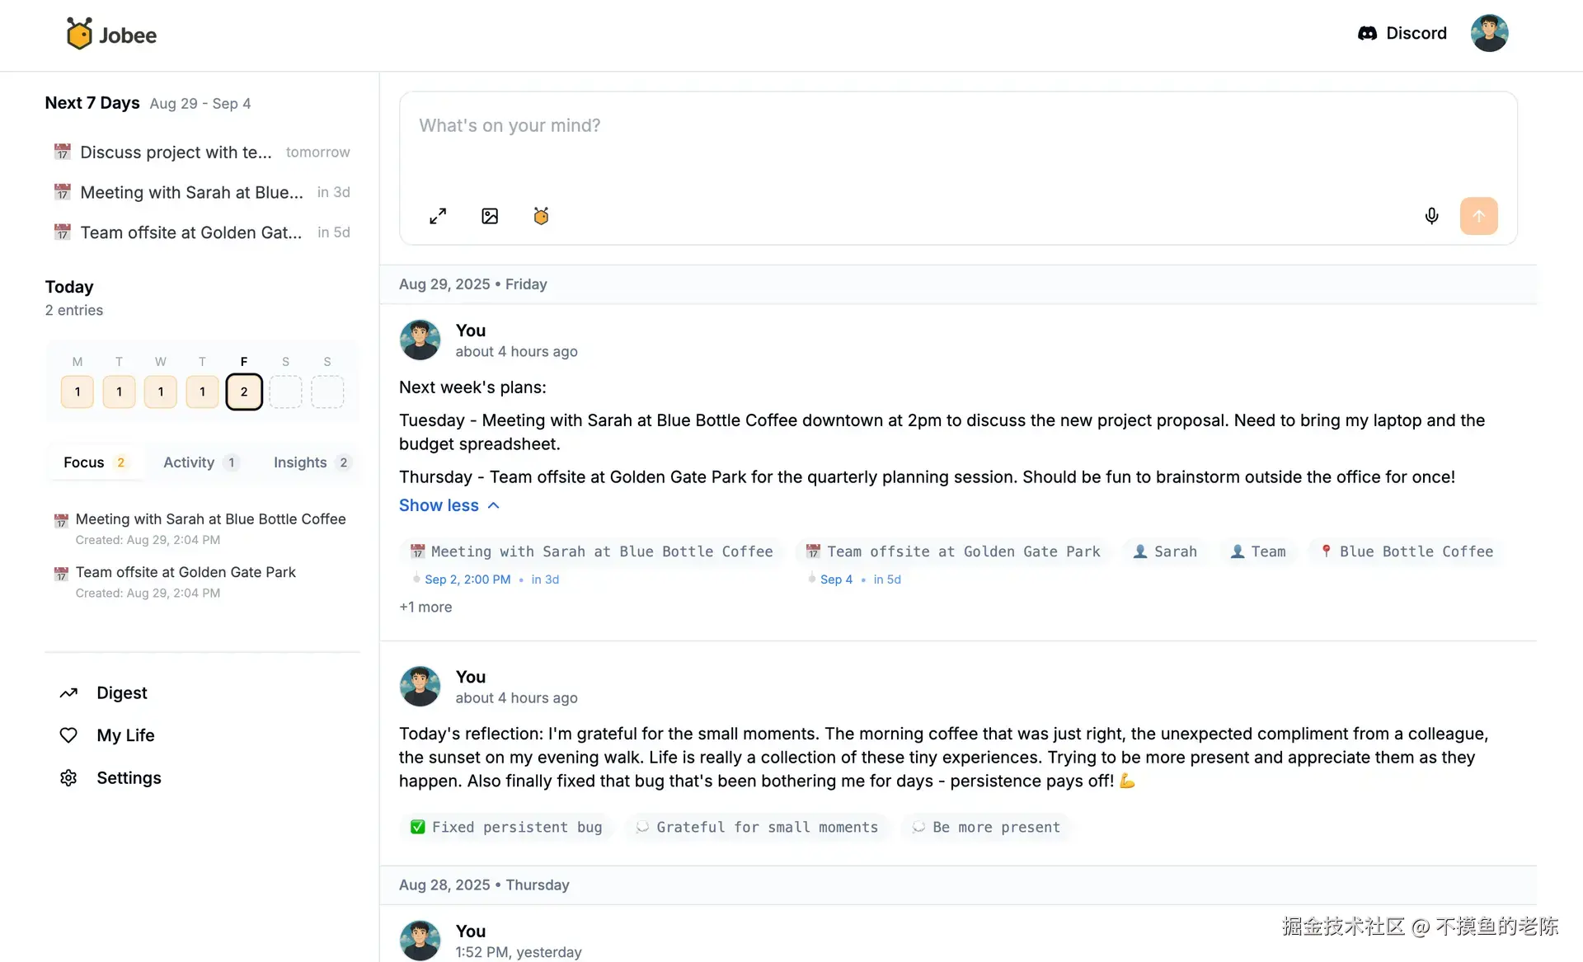Select Monday cell in week calendar

[x=78, y=392]
